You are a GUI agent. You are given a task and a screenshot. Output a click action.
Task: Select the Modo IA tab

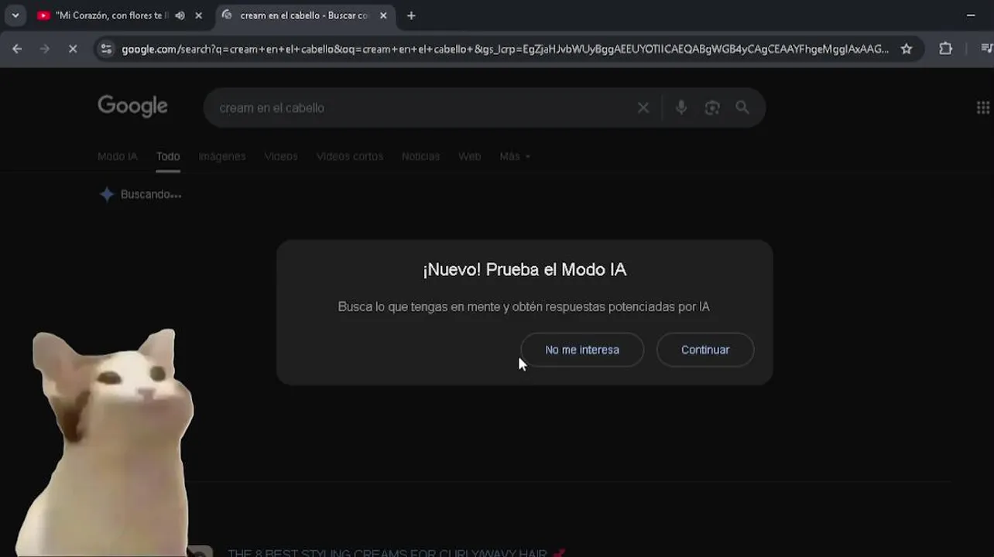pos(117,156)
